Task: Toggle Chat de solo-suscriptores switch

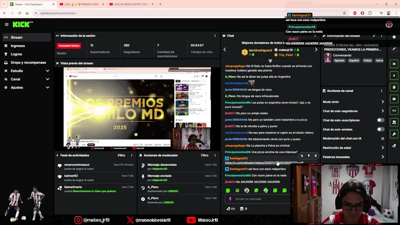Action: click(x=380, y=120)
